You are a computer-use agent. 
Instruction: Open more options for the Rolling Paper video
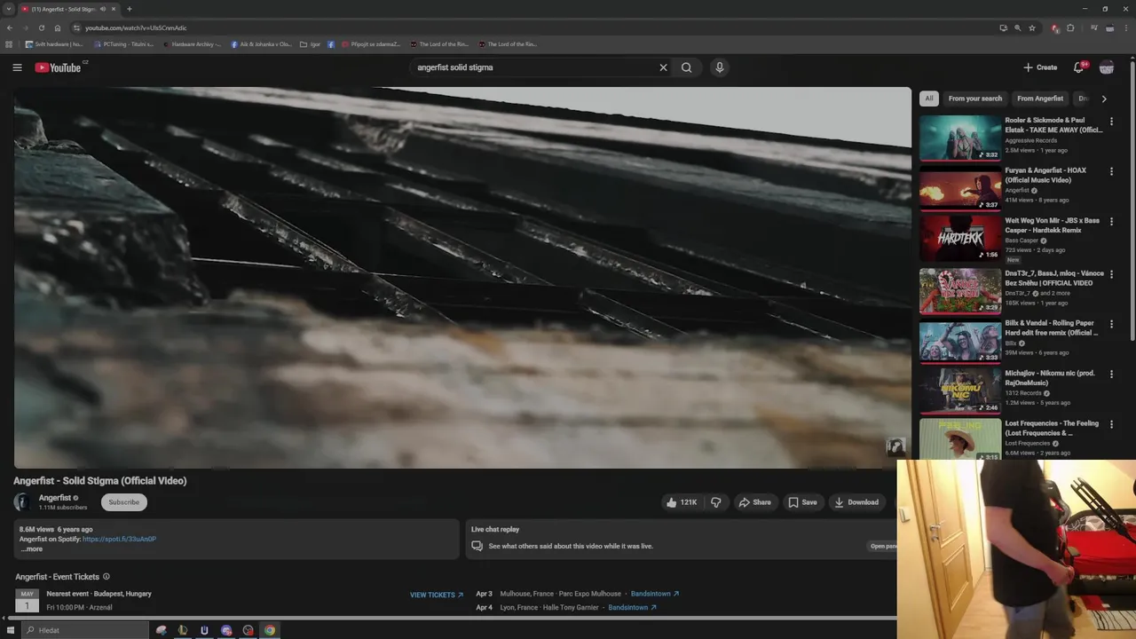click(1111, 325)
